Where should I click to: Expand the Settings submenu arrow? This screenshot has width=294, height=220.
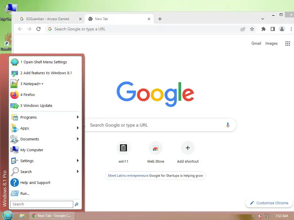coord(78,160)
